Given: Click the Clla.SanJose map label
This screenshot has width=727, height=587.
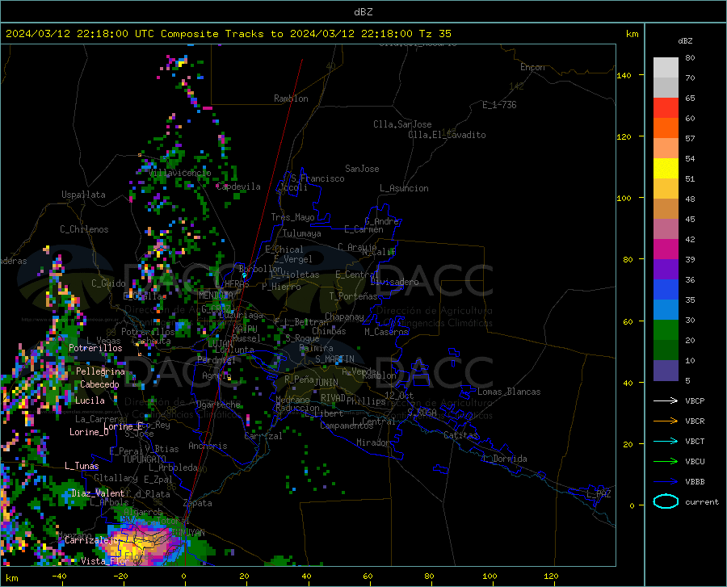Looking at the screenshot, I should tap(402, 124).
